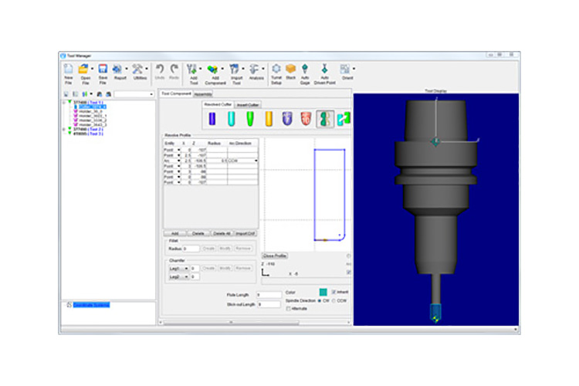Switch to the Assembly tab
The image size is (579, 386).
point(203,94)
